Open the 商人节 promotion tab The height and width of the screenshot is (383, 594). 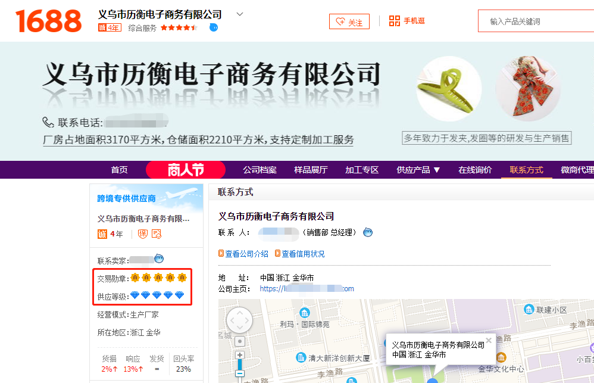(x=186, y=170)
